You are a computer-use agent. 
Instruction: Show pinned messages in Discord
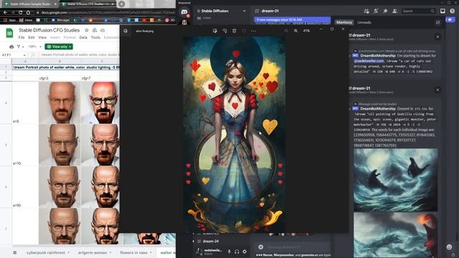pyautogui.click(x=385, y=11)
